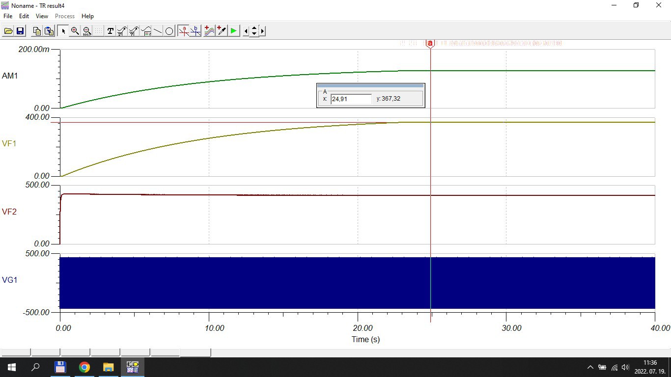This screenshot has width=671, height=377.
Task: Click the 400.00 VF1 axis maximum
Action: click(x=38, y=117)
